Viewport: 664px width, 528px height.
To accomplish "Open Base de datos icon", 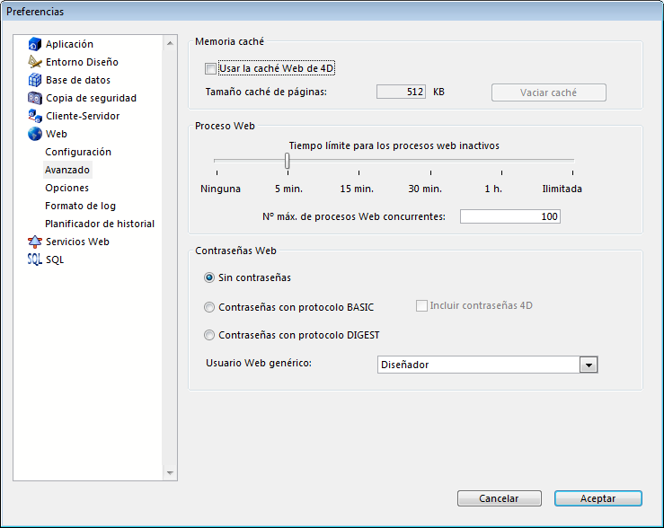I will [x=35, y=80].
